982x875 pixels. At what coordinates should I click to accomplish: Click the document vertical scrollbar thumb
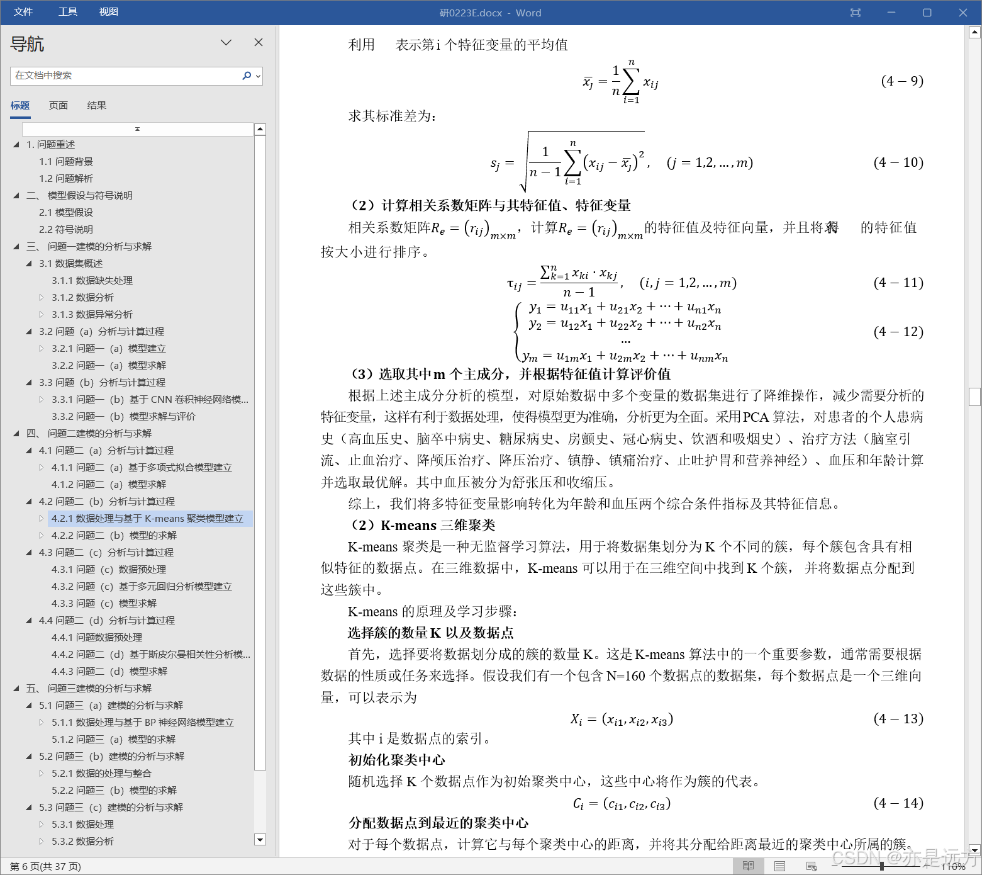coord(974,397)
